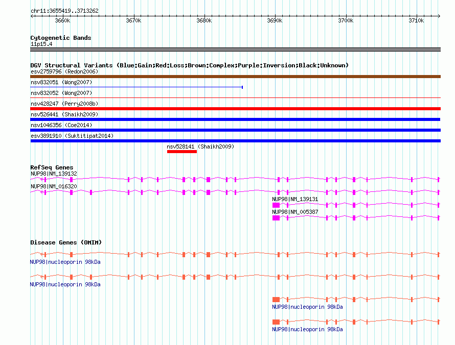The width and height of the screenshot is (455, 345).
Task: Open the second full-length NUP98|nucleoporin 98kDa link
Action: (65, 284)
